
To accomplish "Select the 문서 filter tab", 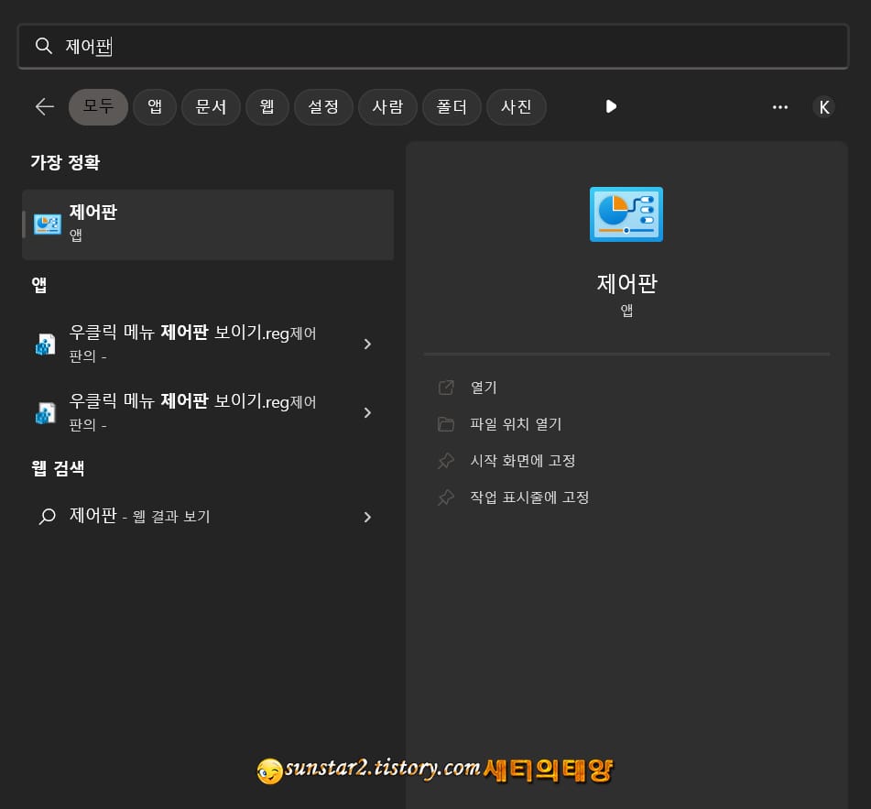I will (211, 106).
